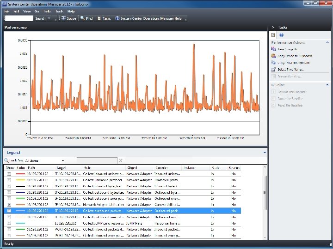This screenshot has height=249, width=333.
Task: Click the application icon in title bar
Action: pos(5,4)
